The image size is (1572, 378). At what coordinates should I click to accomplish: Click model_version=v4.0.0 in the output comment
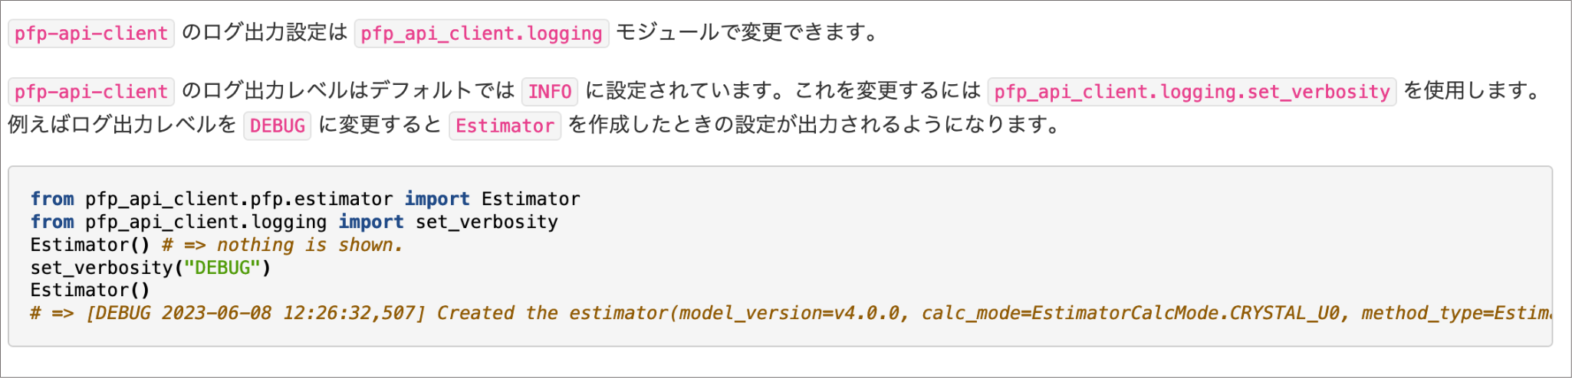(x=789, y=314)
